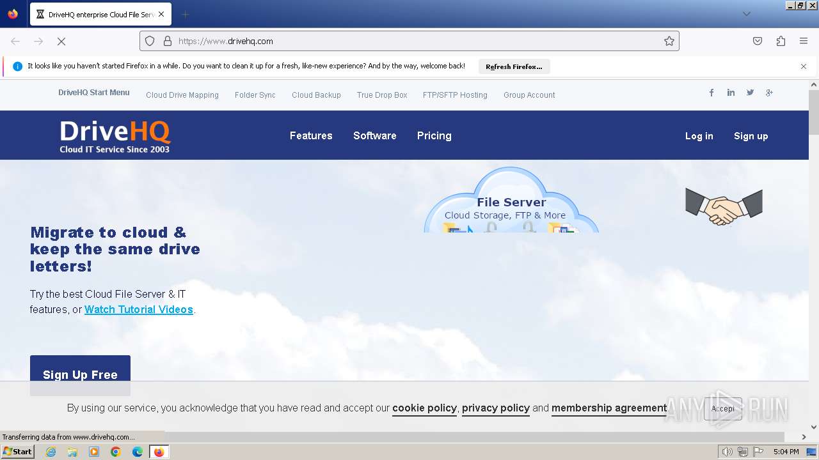Open the Pricing menu
Viewport: 819px width, 460px height.
(x=434, y=135)
